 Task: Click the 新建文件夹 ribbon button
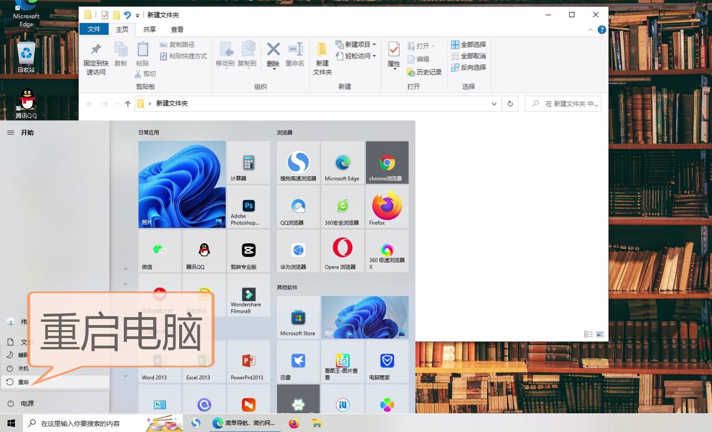[322, 59]
